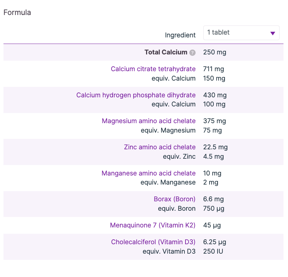Follow the Magnesium amino acid chelate link
Screen dimensions: 288x277
pos(149,121)
